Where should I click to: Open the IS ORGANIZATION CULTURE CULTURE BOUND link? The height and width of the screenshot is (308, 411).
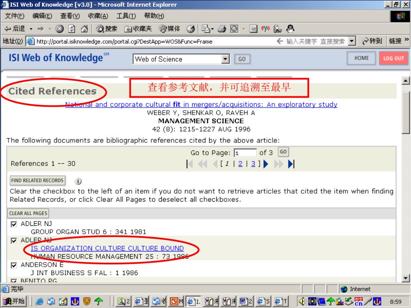pos(107,248)
